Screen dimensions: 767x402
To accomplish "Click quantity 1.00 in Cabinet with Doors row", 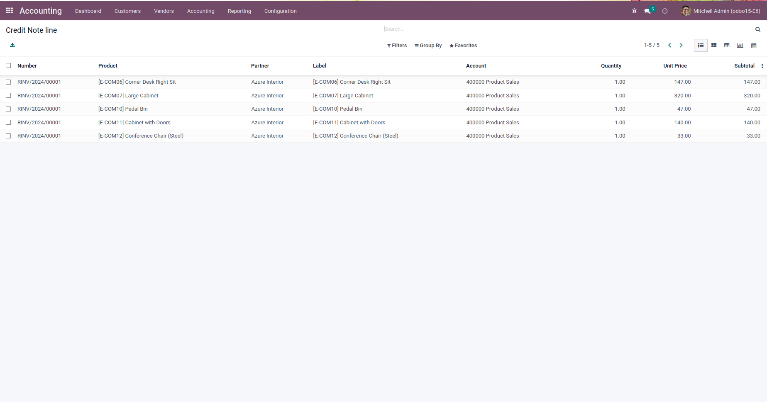I will (620, 123).
